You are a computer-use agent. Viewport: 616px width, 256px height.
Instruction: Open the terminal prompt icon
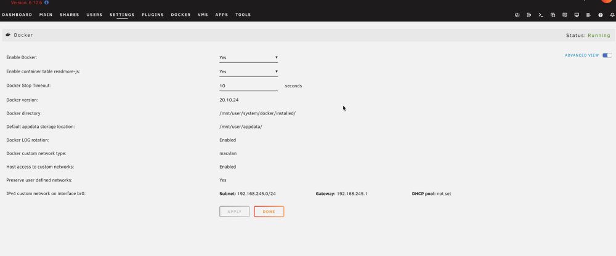[541, 15]
